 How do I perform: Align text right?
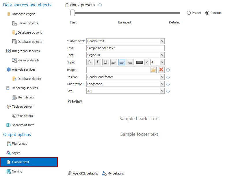(x=130, y=62)
